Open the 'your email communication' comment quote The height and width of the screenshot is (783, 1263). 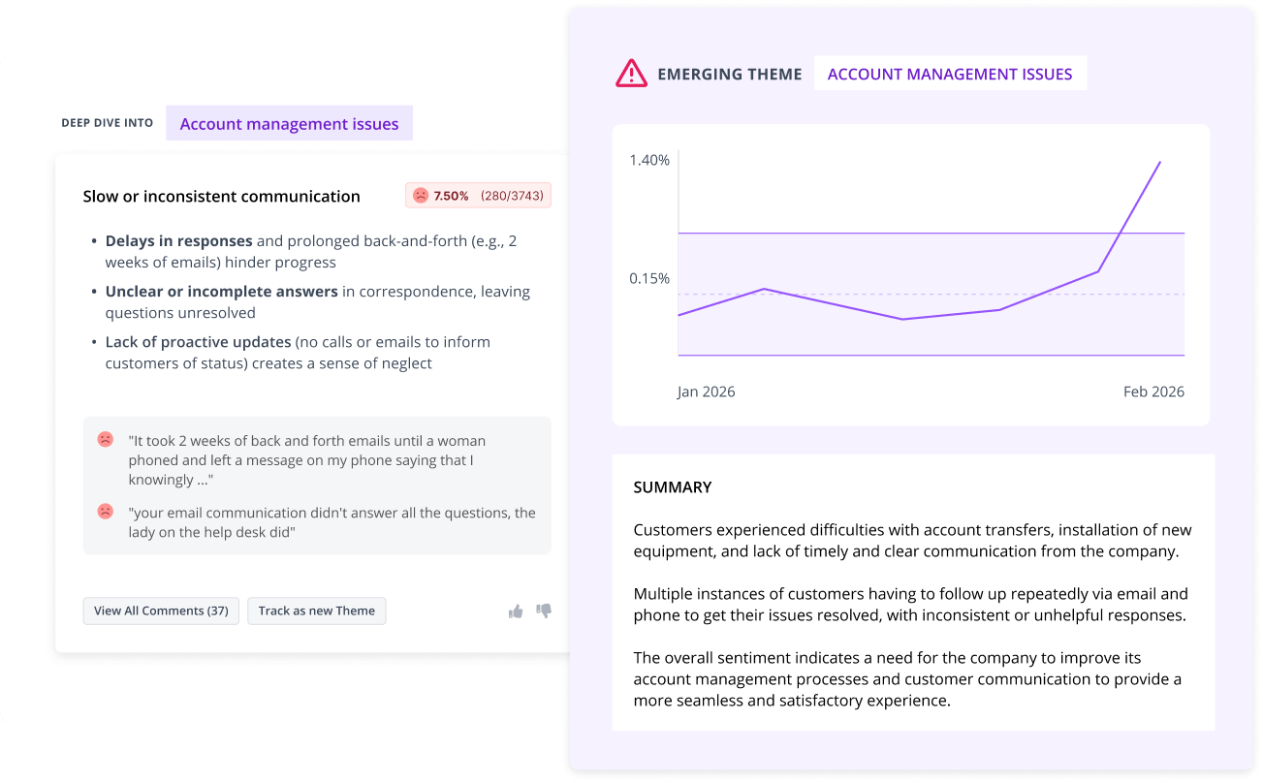click(332, 522)
